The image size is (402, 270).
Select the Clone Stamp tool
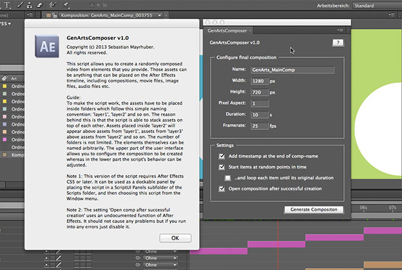(x=31, y=4)
